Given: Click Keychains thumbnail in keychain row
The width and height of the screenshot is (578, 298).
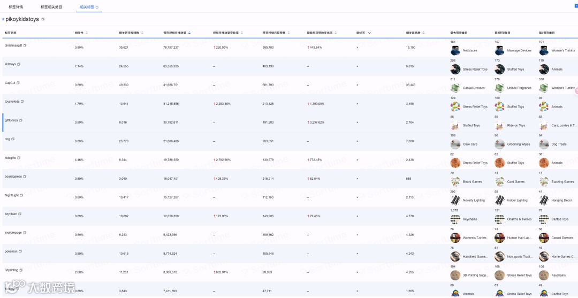Looking at the screenshot, I should tap(455, 219).
